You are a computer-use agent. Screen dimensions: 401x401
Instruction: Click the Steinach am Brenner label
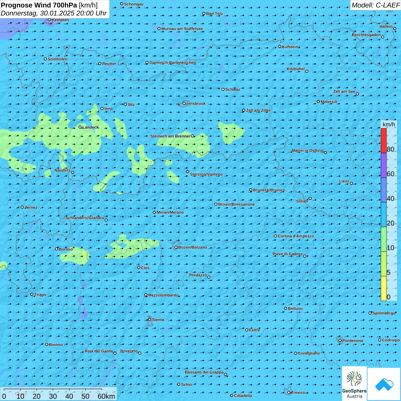(170, 136)
